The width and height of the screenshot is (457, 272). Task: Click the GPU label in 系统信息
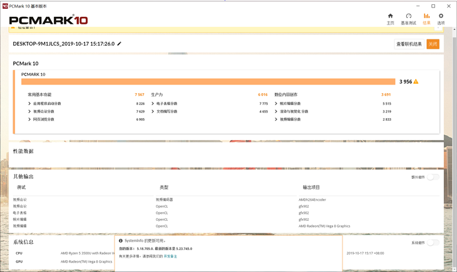[19, 261]
